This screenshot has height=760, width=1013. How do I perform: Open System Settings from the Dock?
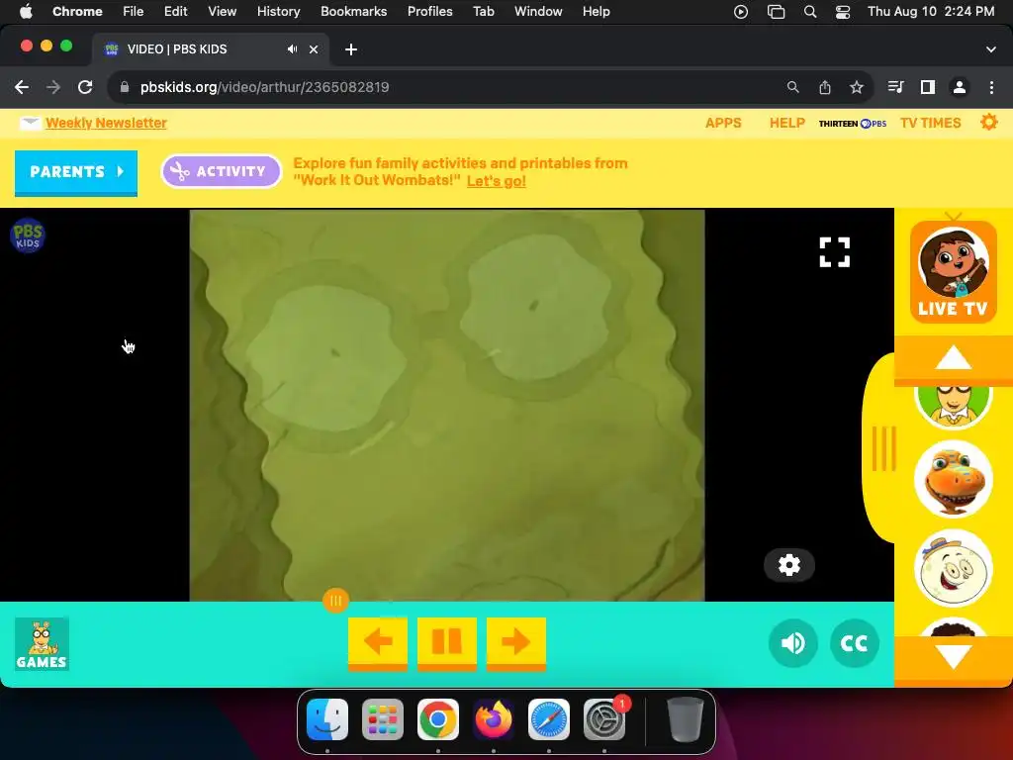(x=604, y=719)
